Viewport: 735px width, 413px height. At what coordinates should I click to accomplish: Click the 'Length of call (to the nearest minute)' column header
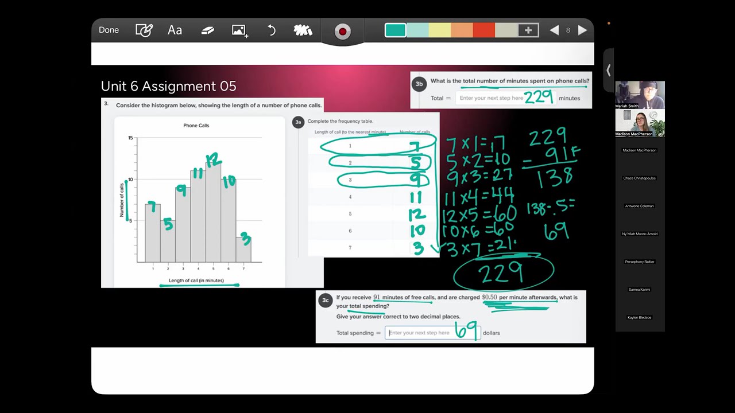click(x=350, y=132)
